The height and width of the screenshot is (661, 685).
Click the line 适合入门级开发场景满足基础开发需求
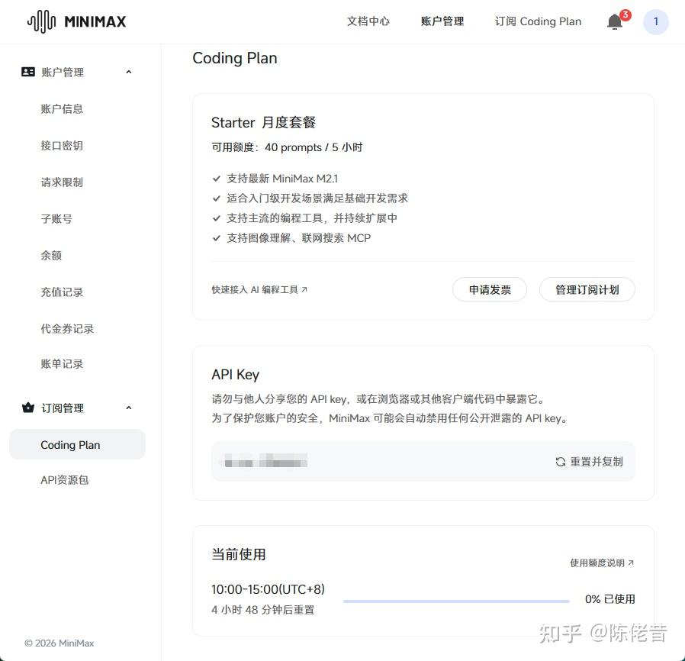tap(317, 198)
